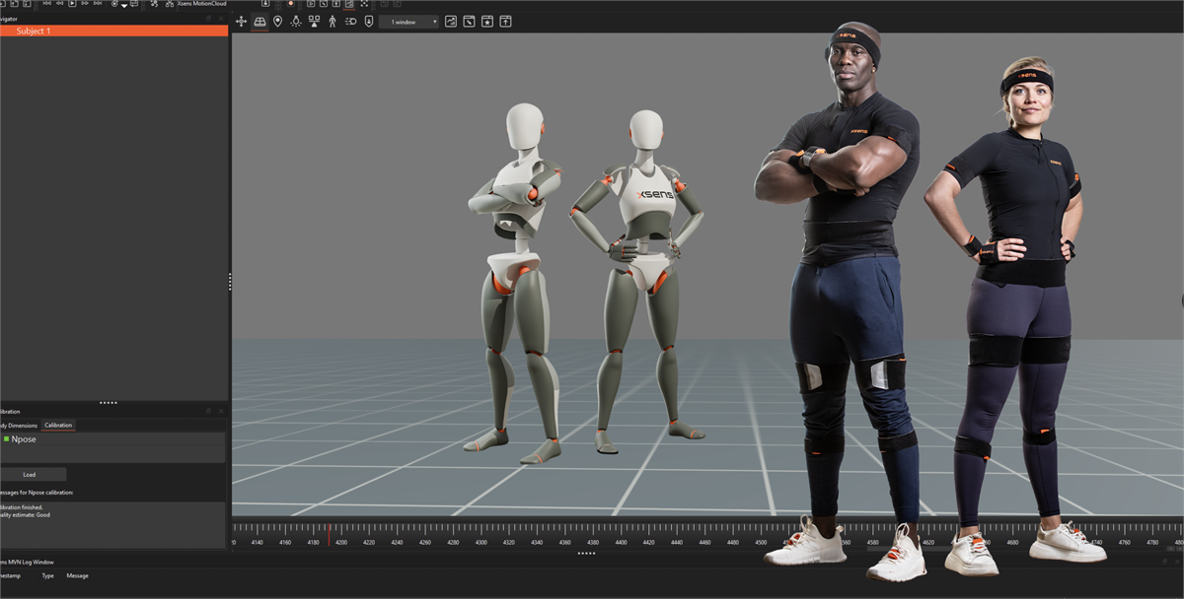Image resolution: width=1184 pixels, height=599 pixels.
Task: Close the Navigator panel
Action: coord(220,19)
